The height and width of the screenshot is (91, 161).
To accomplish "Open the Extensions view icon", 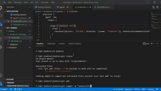I will coord(1,39).
